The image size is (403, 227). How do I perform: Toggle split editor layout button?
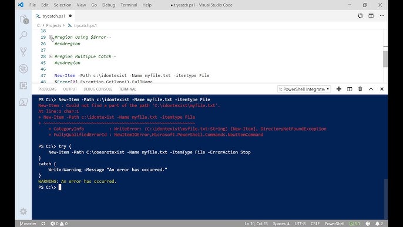(371, 16)
